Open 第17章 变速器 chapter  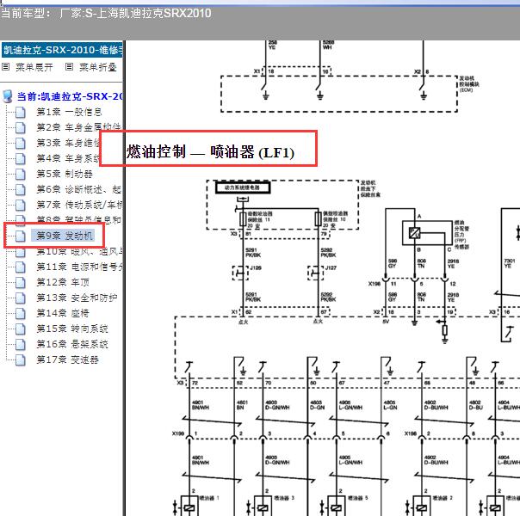(67, 359)
